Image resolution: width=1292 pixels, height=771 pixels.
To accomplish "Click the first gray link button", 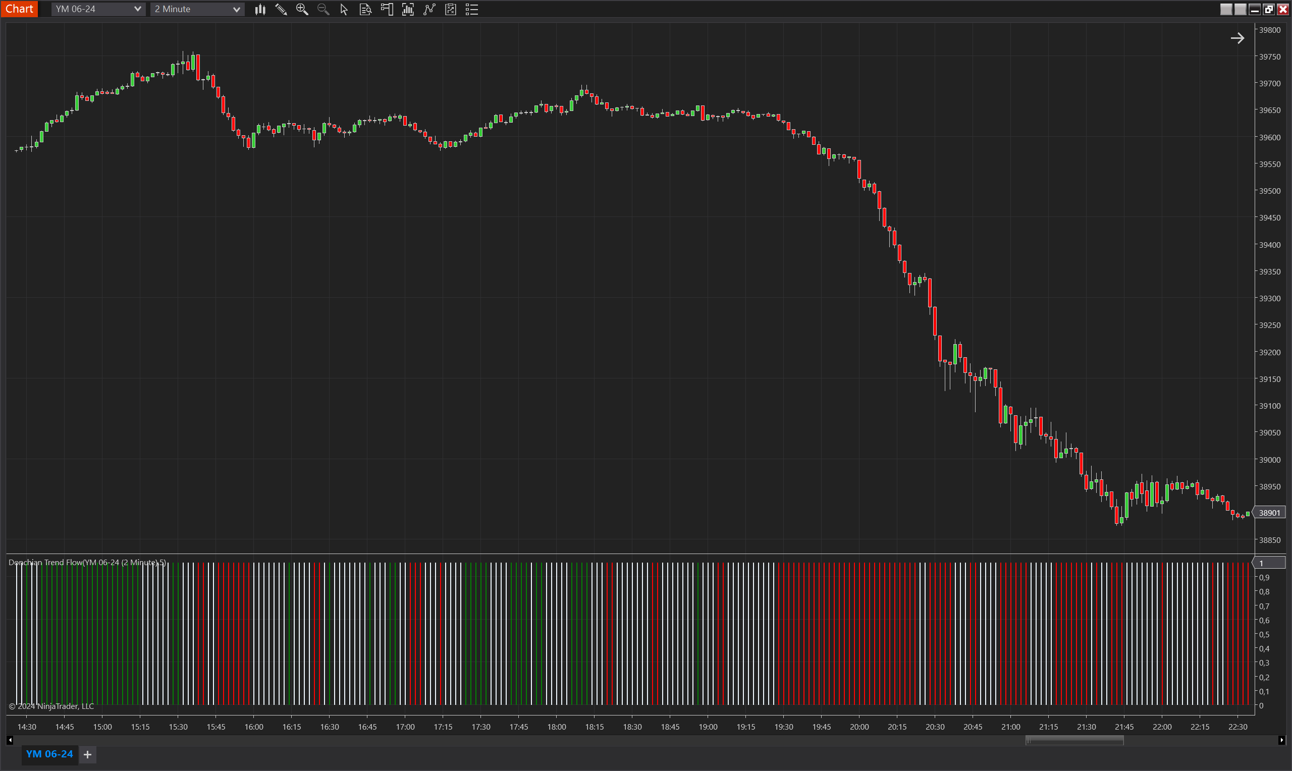I will pos(1226,10).
